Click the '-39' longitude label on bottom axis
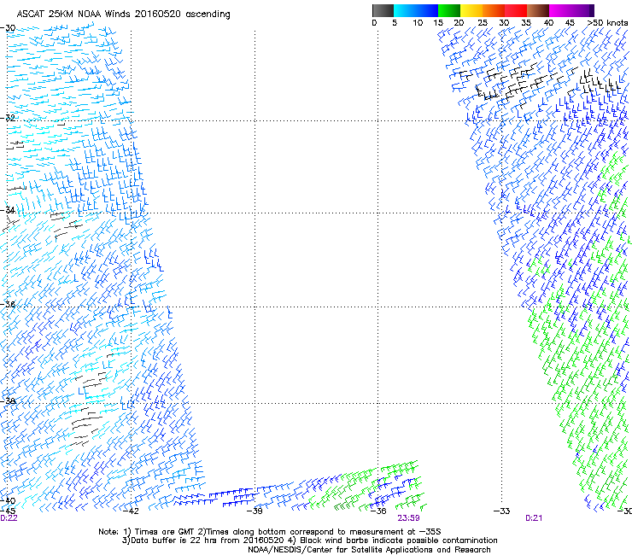 [x=255, y=511]
